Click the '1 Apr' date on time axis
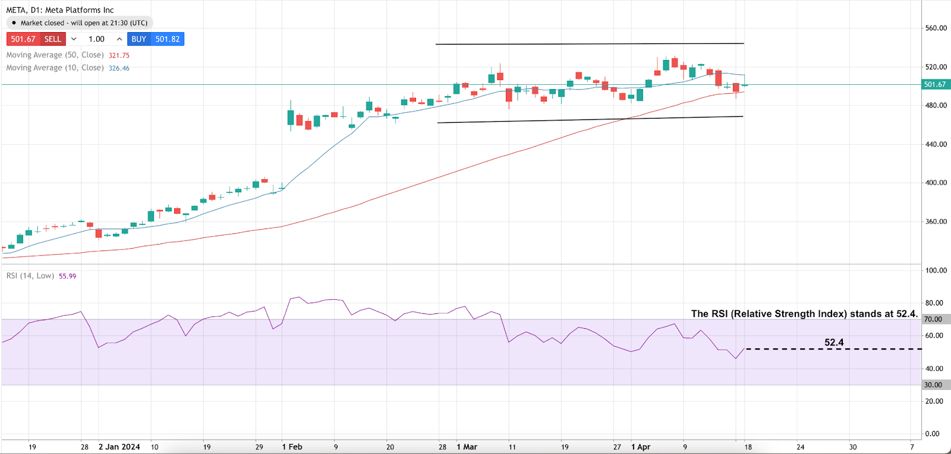The width and height of the screenshot is (951, 454). (641, 447)
